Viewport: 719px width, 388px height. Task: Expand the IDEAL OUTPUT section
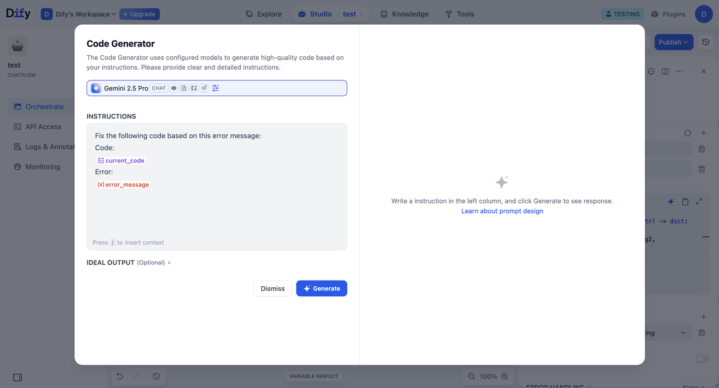(x=171, y=262)
